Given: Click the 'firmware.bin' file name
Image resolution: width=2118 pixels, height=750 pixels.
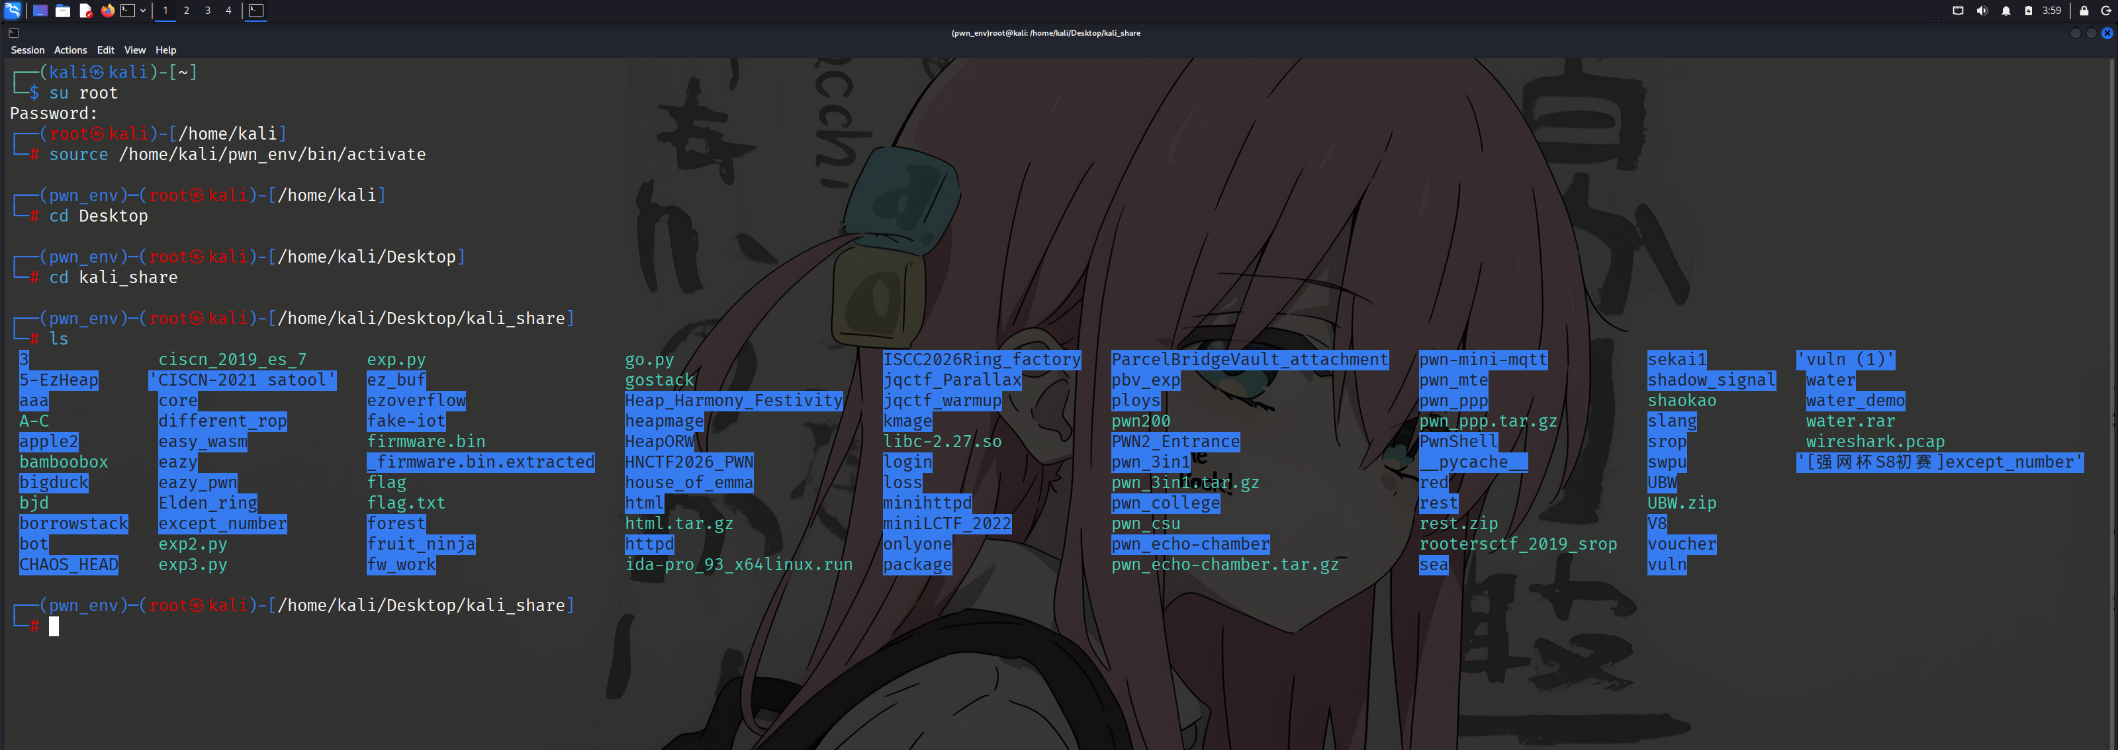Looking at the screenshot, I should coord(427,442).
